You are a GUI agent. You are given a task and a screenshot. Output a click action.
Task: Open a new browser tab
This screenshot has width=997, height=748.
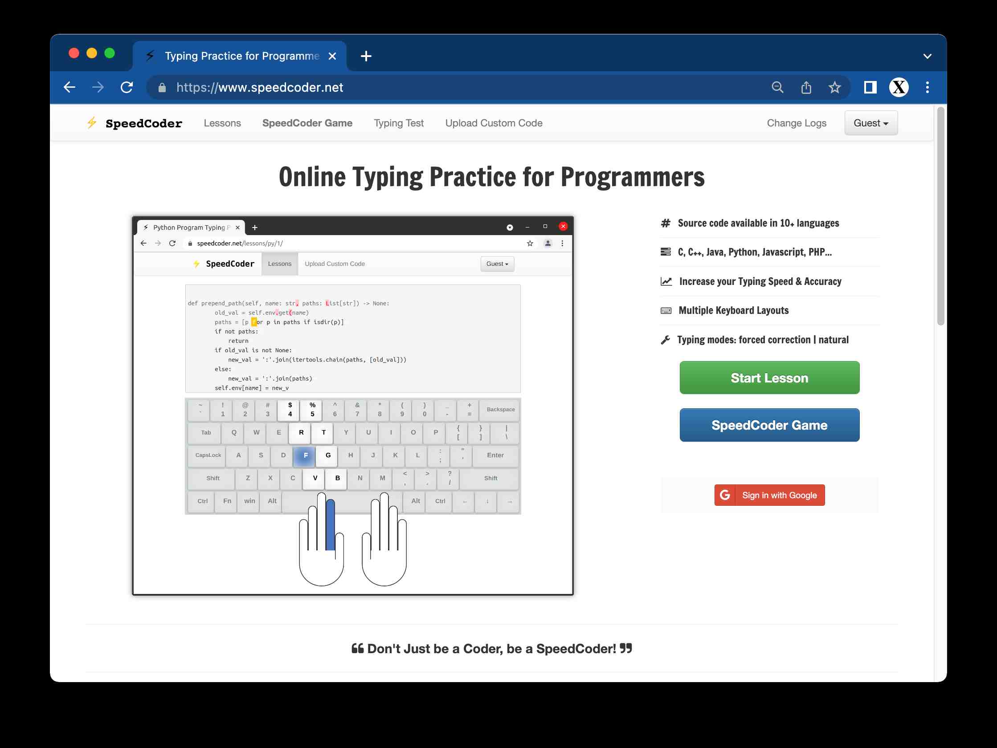[x=366, y=56]
